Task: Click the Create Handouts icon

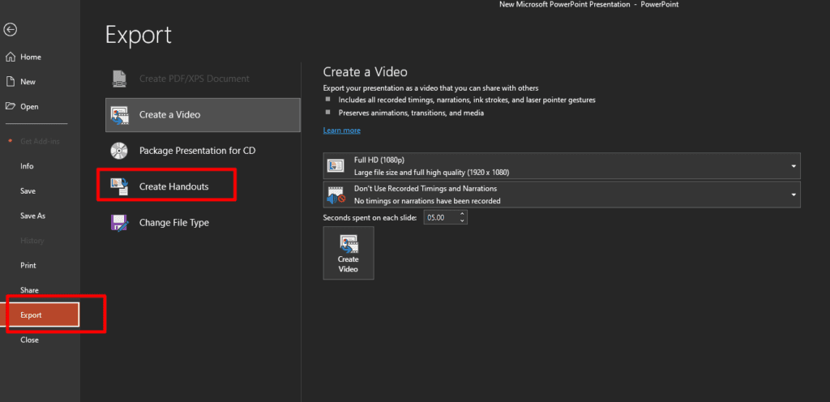Action: point(120,186)
